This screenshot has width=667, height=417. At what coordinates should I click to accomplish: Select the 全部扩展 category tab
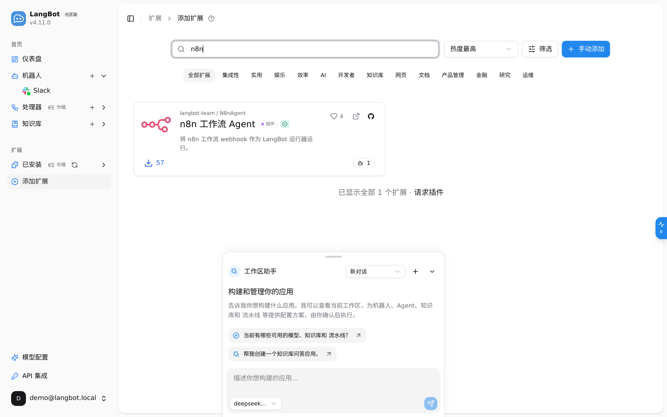pyautogui.click(x=199, y=75)
